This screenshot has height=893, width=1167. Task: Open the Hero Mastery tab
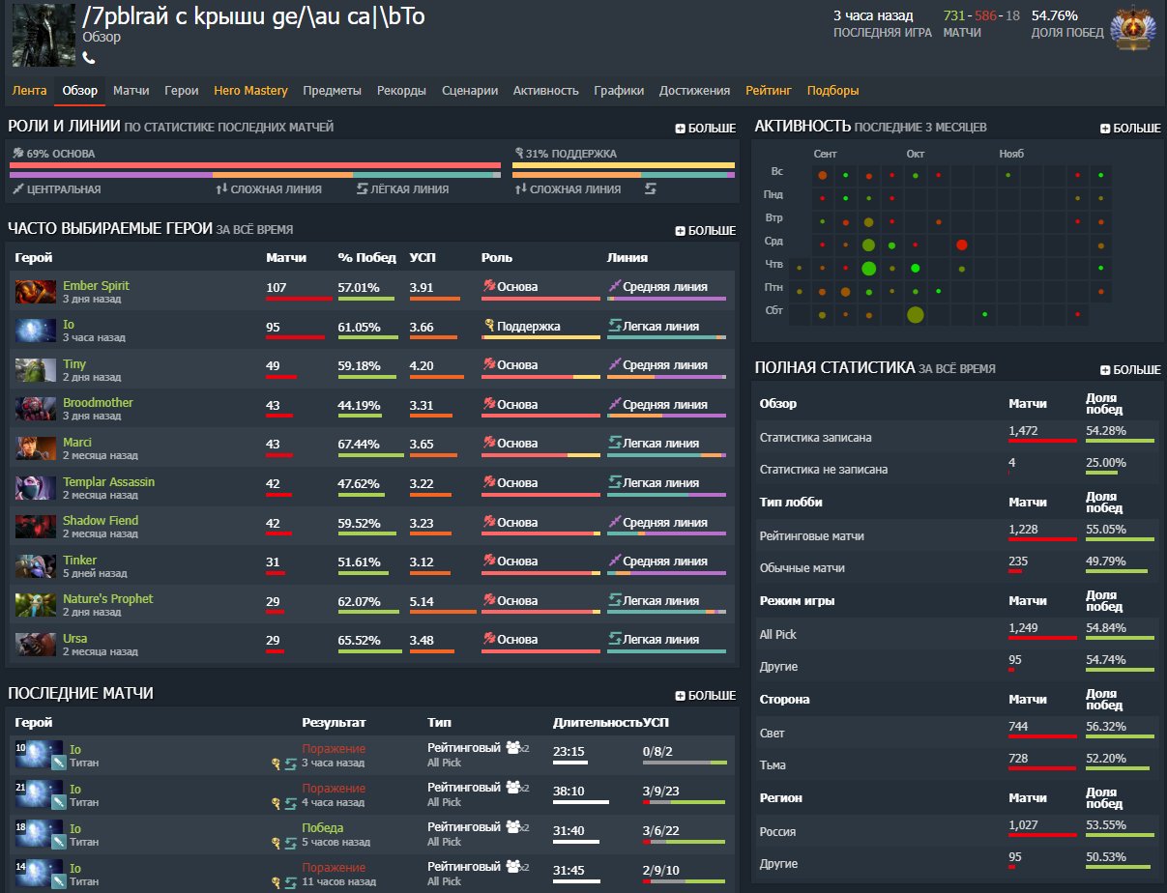[x=250, y=91]
